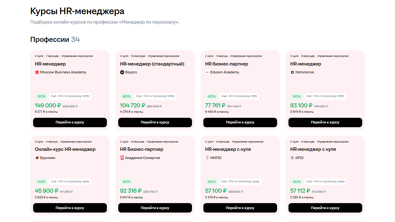The height and width of the screenshot is (222, 395).
Task: Click the HH5 promo code badge on Eduson card
Action: coord(254,96)
